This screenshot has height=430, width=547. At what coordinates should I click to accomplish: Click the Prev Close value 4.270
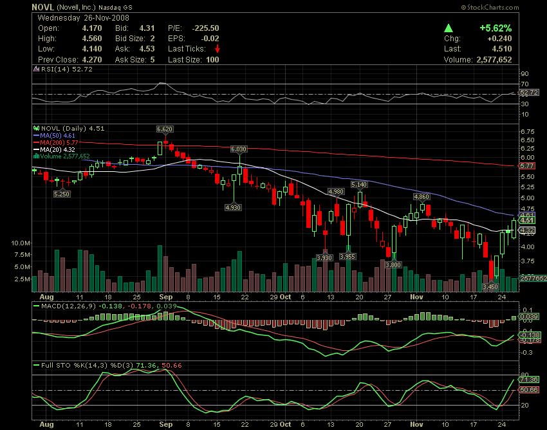[92, 60]
